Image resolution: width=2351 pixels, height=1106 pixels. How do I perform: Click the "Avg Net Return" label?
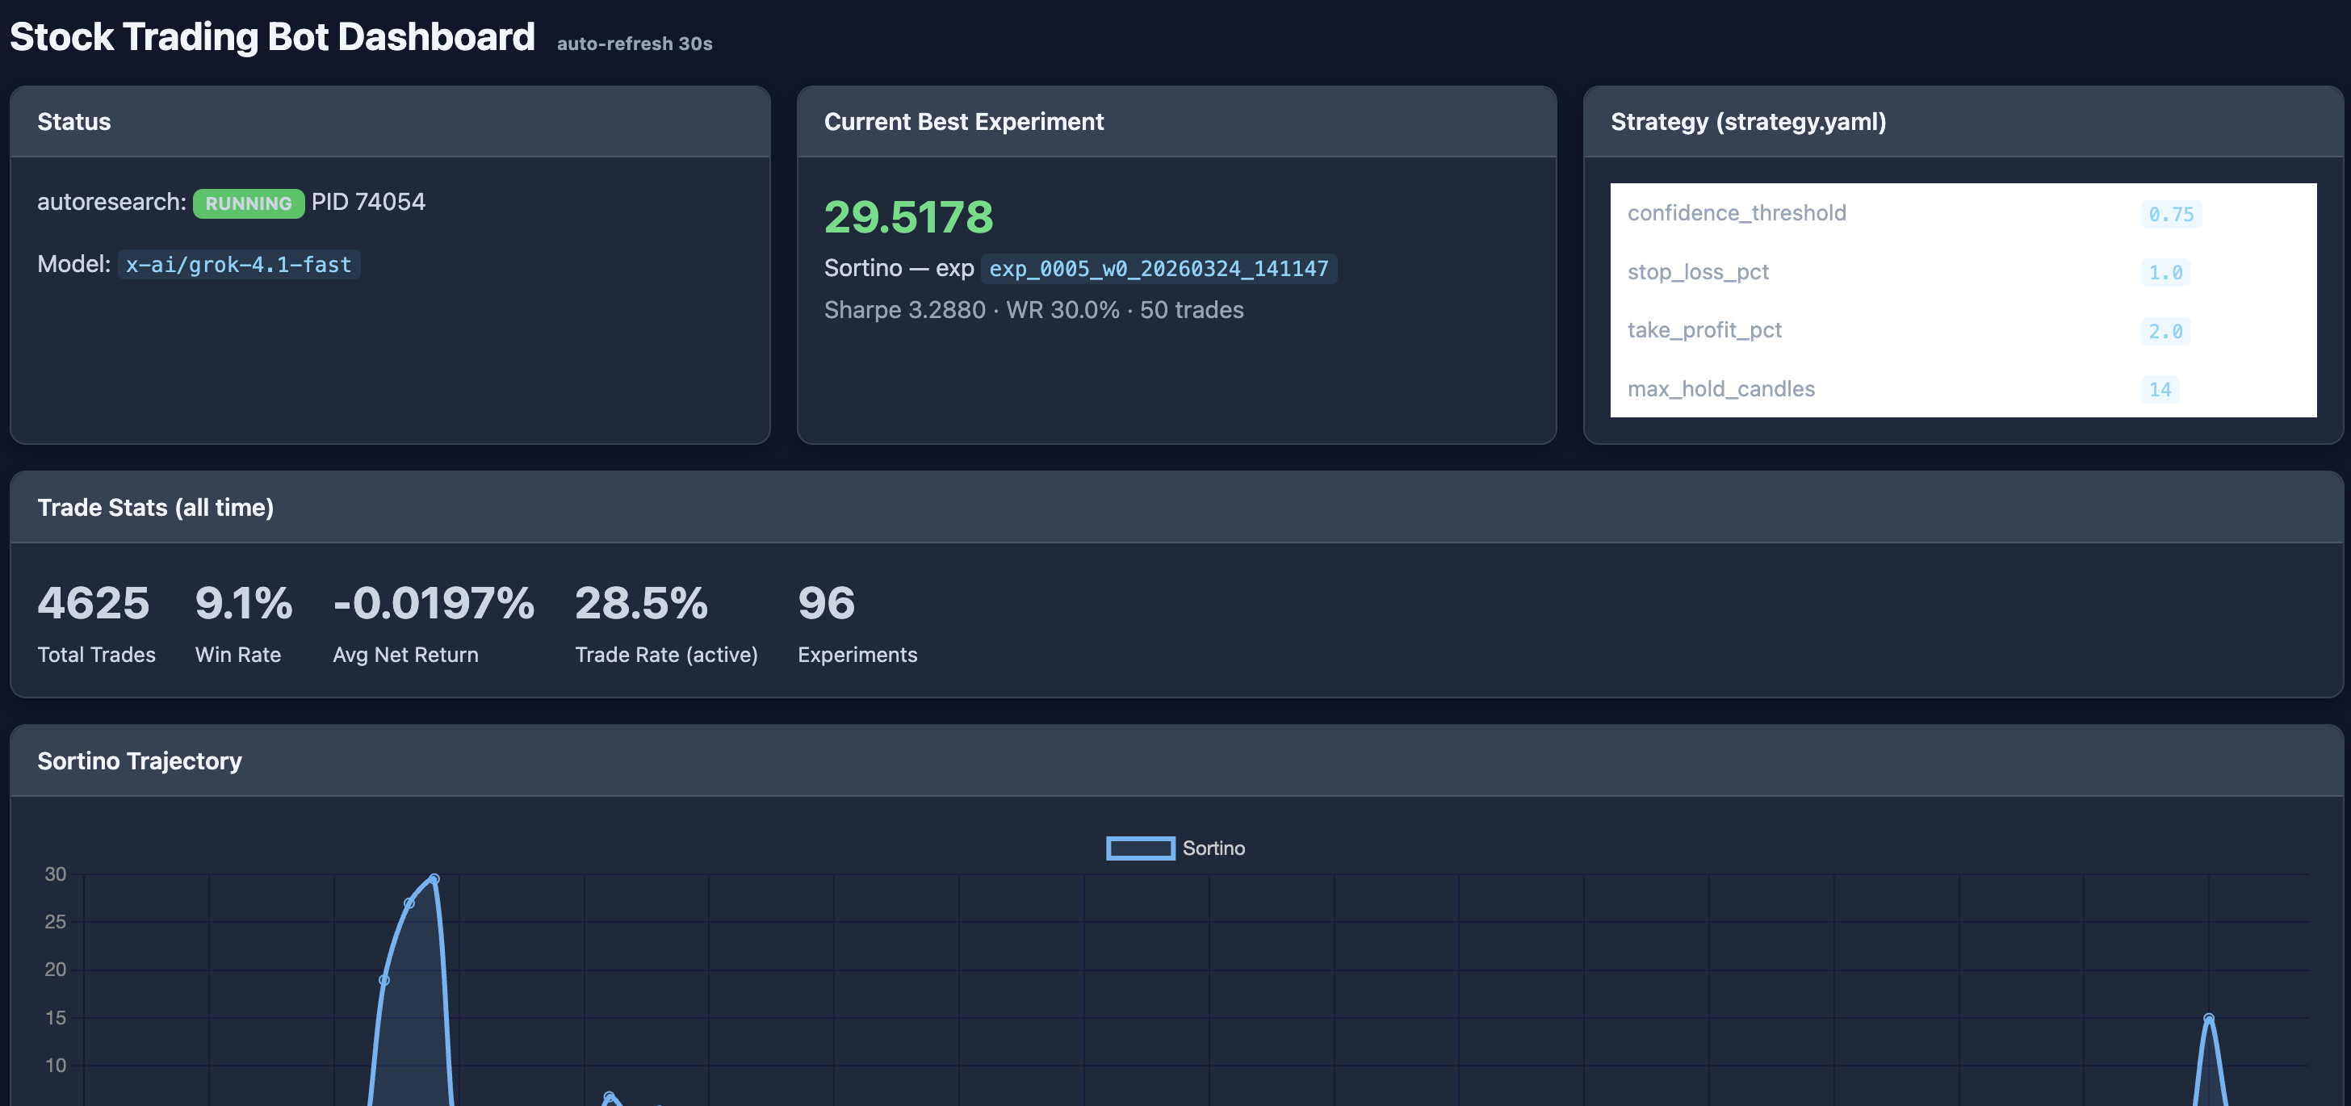click(405, 654)
